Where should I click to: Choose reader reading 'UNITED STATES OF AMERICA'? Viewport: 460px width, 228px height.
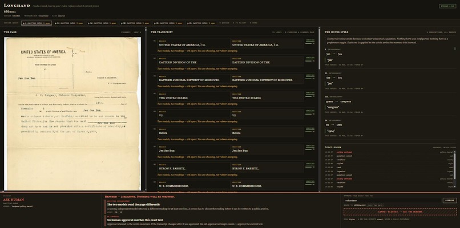pyautogui.click(x=193, y=43)
